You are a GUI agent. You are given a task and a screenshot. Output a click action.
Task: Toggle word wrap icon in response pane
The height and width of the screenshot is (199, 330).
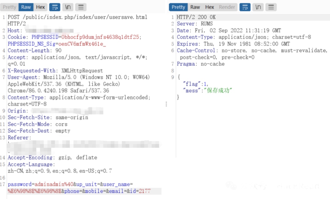(x=245, y=7)
